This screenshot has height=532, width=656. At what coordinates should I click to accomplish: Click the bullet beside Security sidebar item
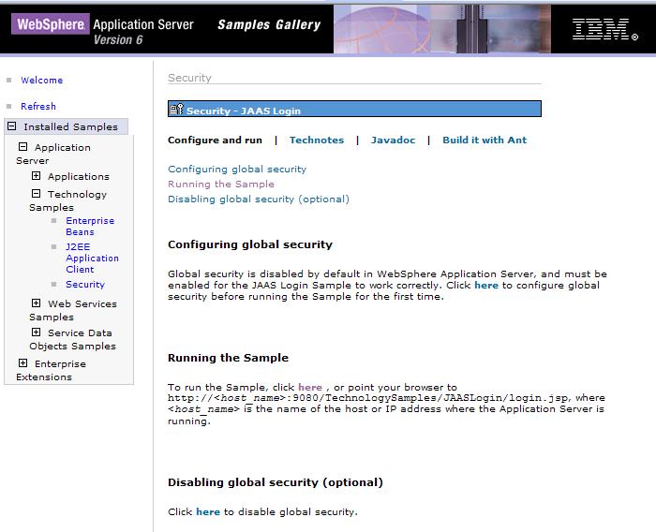point(53,285)
